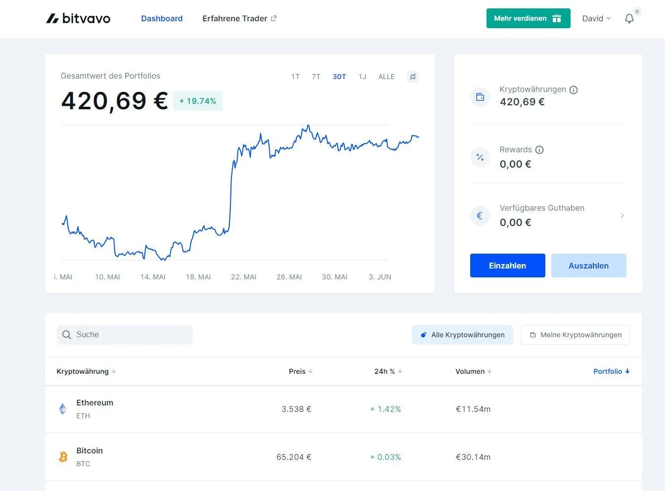This screenshot has height=491, width=665.
Task: Click inside the Suche search field
Action: pyautogui.click(x=124, y=334)
